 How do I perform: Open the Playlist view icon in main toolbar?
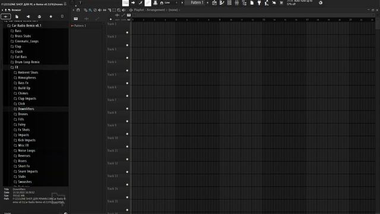[214, 2]
